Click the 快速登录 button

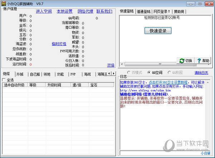tap(158, 31)
